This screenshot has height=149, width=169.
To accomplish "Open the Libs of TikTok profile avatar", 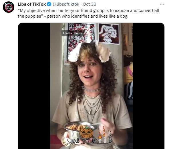I will point(9,7).
